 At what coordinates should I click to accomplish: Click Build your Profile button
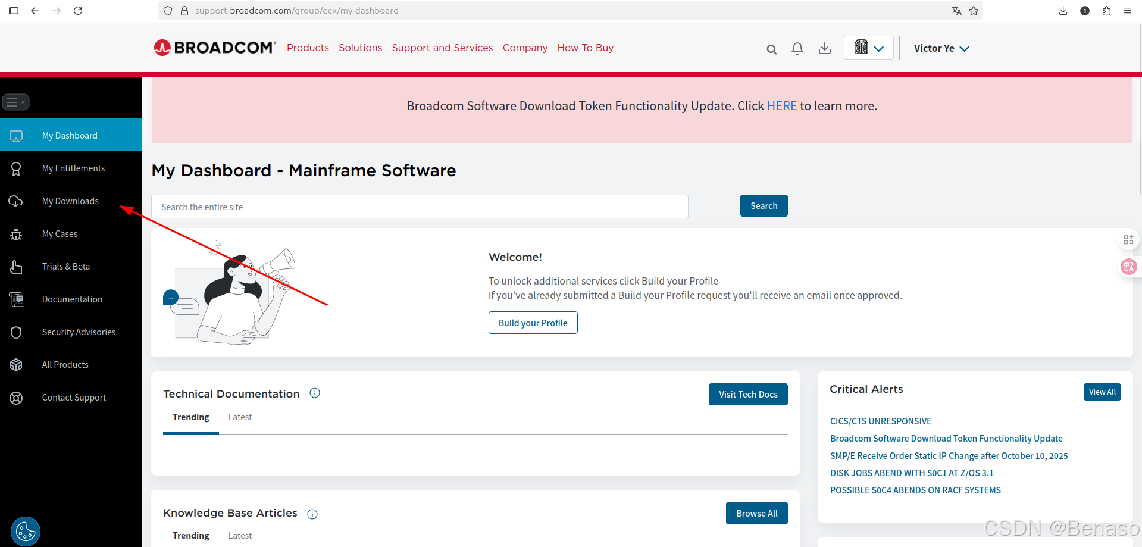click(x=533, y=323)
